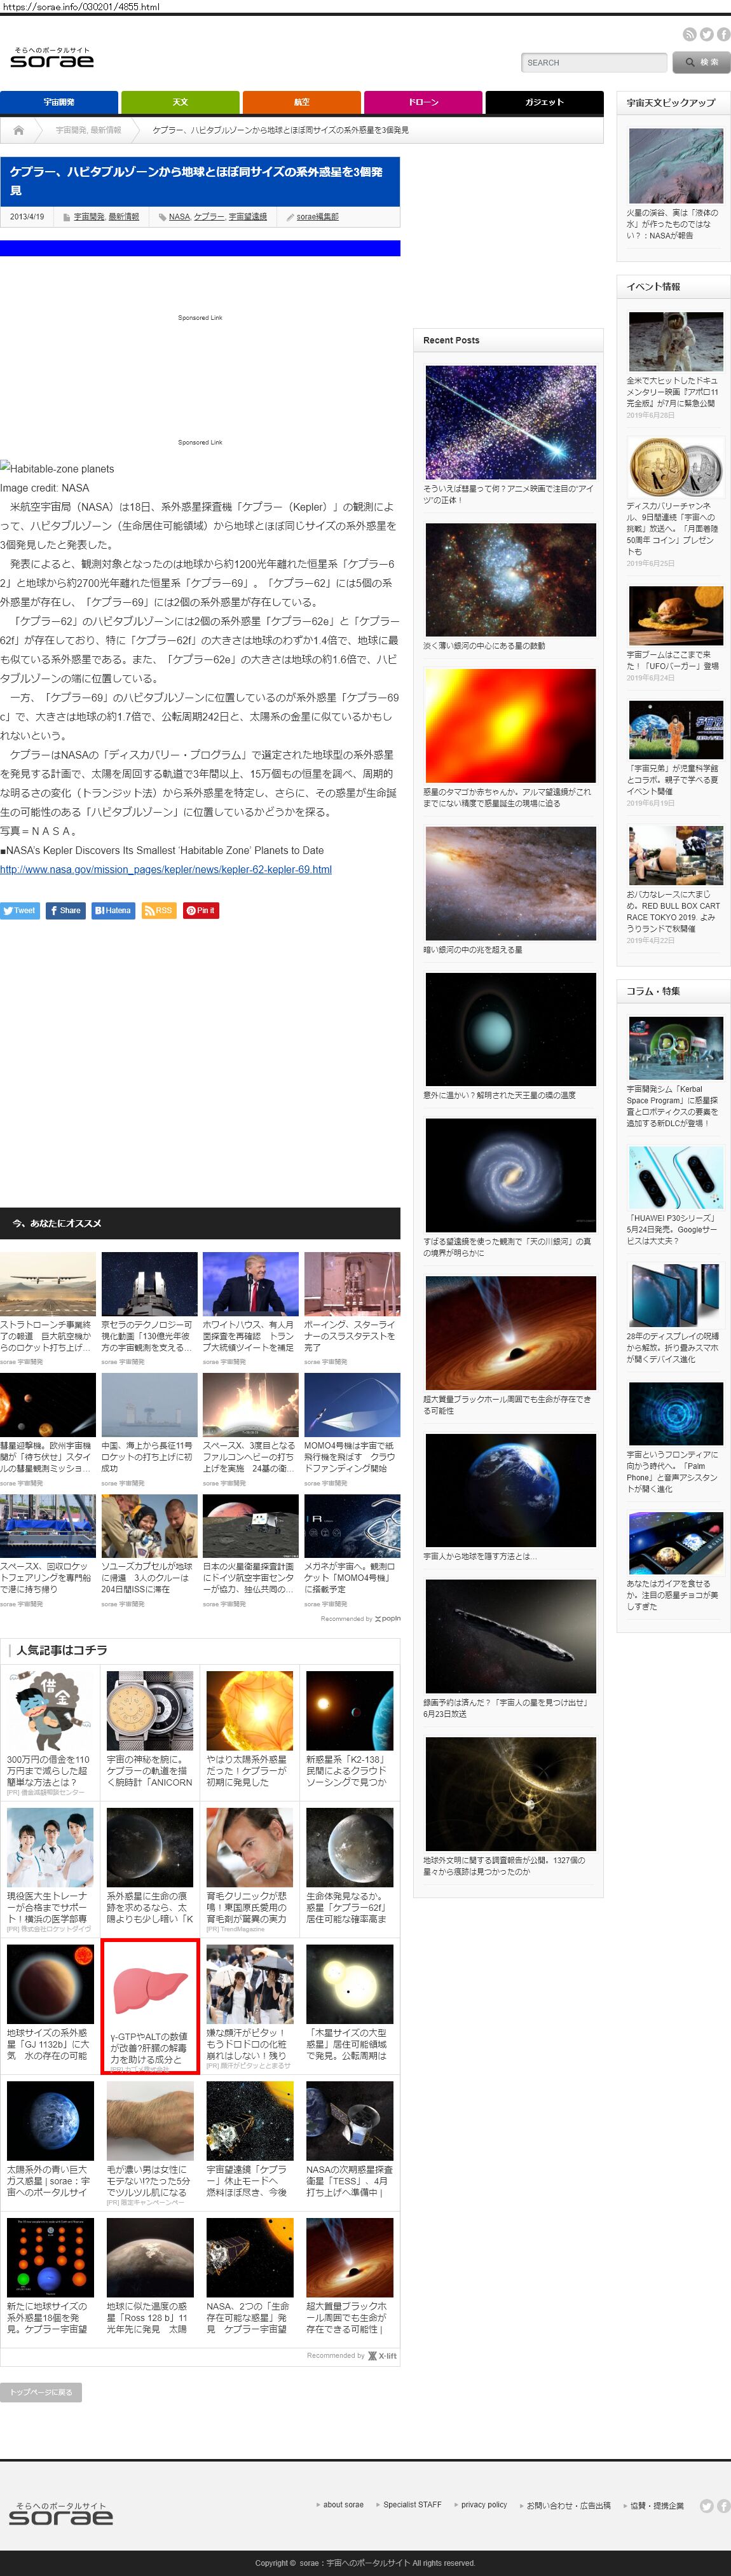Open the gold coin event thumbnail
This screenshot has width=731, height=2576.
click(x=675, y=466)
